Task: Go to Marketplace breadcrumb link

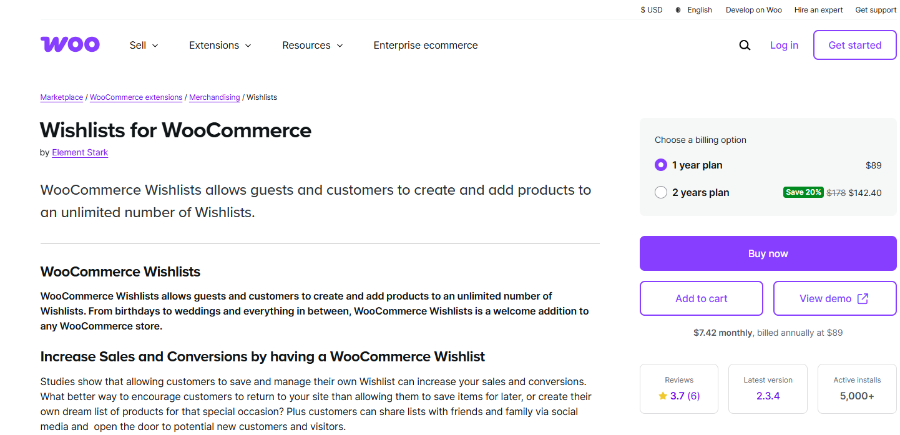Action: 62,97
